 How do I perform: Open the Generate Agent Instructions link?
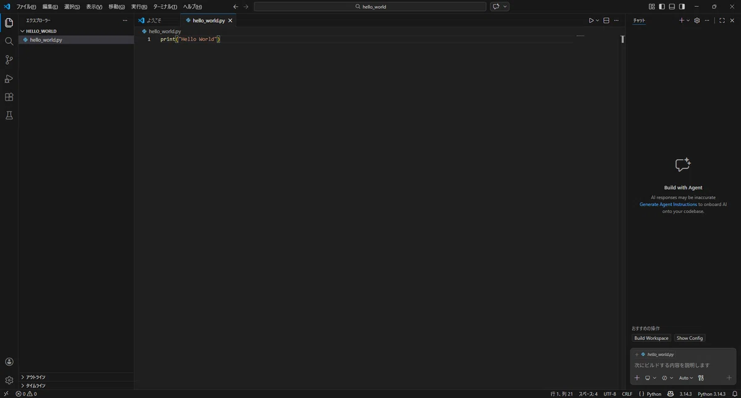click(668, 204)
